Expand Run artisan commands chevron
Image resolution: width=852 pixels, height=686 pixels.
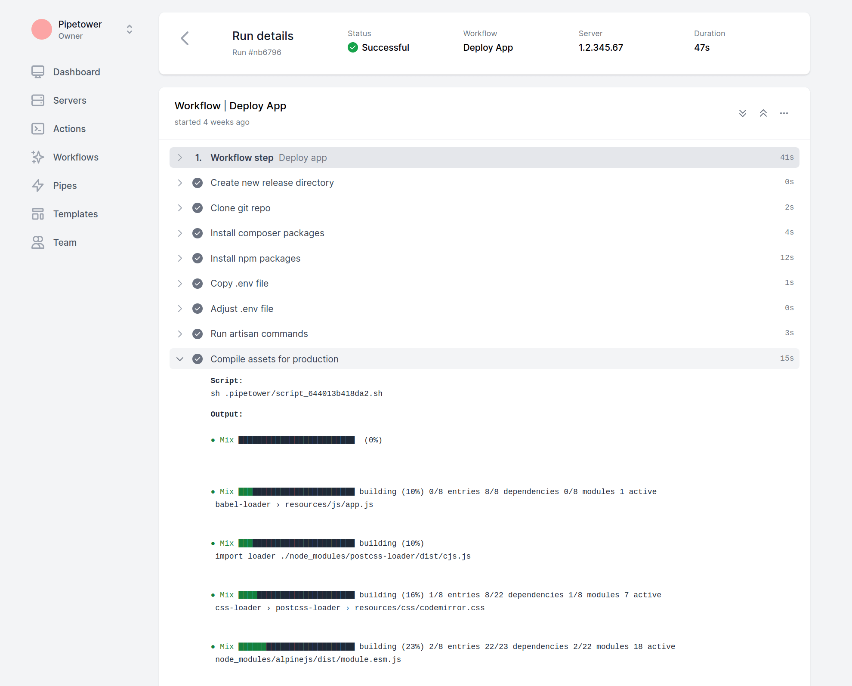click(180, 334)
